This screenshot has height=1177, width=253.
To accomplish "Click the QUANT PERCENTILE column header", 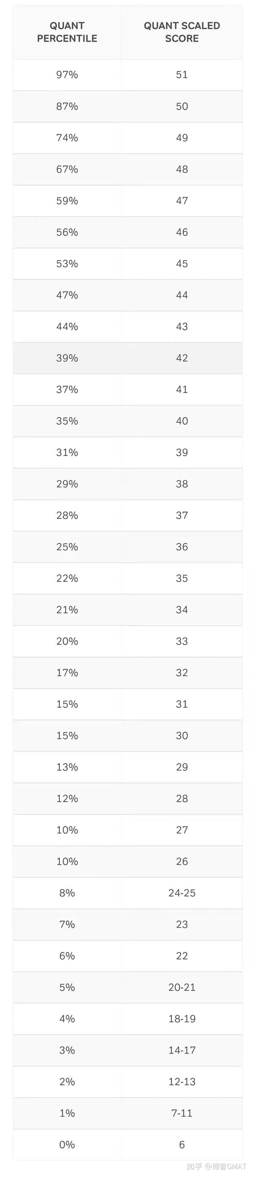I will (67, 32).
